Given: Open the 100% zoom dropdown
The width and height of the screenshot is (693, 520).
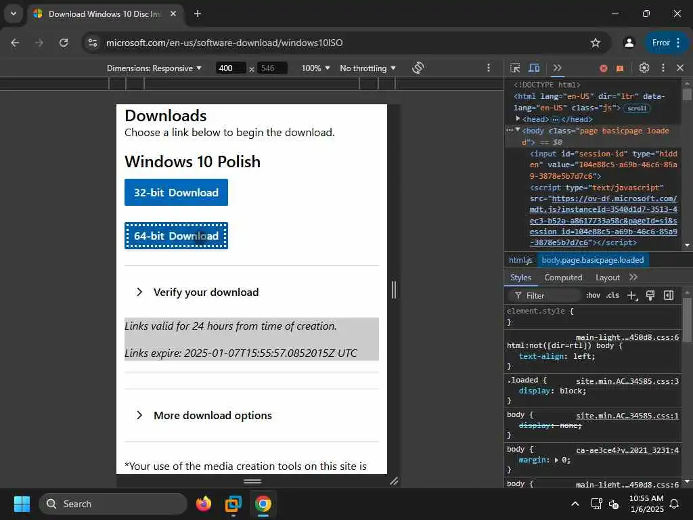Looking at the screenshot, I should tap(315, 68).
